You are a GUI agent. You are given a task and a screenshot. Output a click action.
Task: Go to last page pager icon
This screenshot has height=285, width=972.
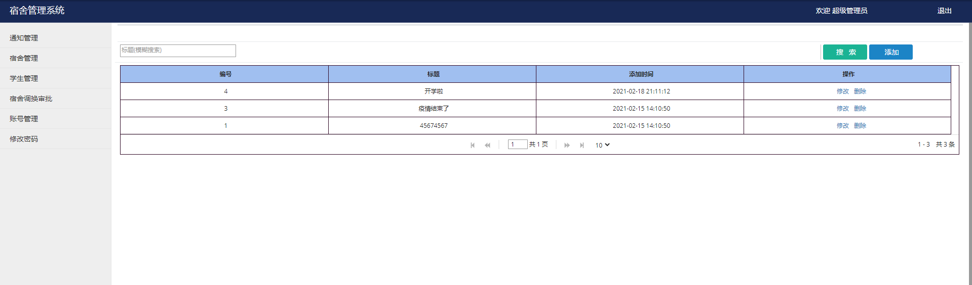(582, 145)
